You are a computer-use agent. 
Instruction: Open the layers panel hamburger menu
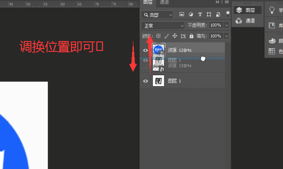(227, 2)
